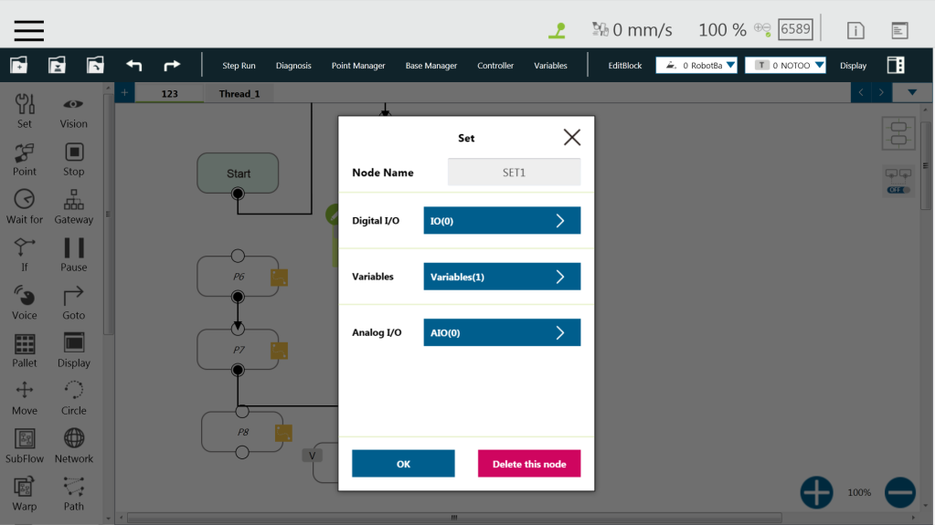This screenshot has width=935, height=525.
Task: Click the SubFlow node icon
Action: click(25, 440)
